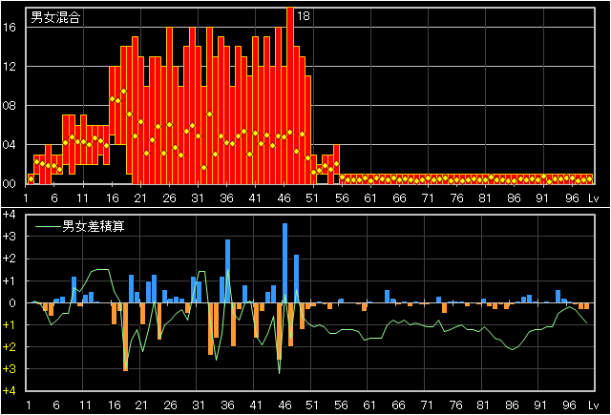Click x-axis tick 41 under 男女差積算 chart
The width and height of the screenshot is (611, 415).
click(256, 405)
